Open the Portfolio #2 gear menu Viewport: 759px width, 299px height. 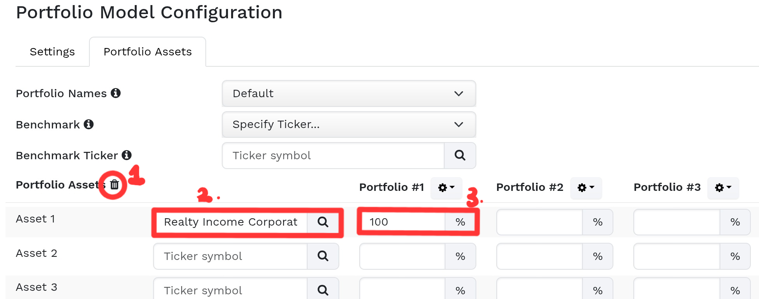click(x=586, y=188)
